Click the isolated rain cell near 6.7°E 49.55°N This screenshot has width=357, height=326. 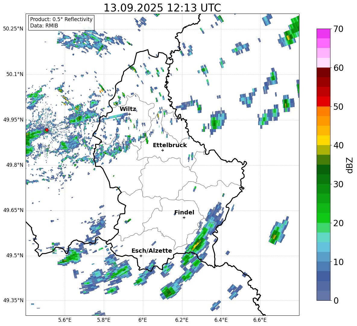278,231
